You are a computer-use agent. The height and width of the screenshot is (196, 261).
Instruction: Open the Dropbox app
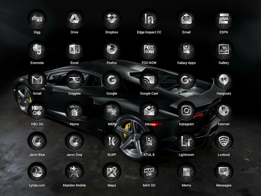pos(112,19)
